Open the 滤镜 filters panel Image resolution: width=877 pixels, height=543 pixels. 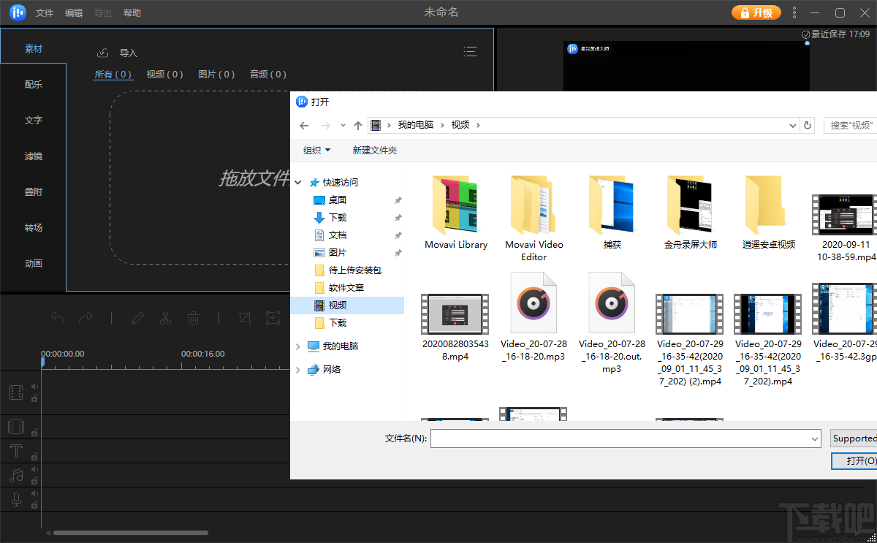click(x=33, y=156)
